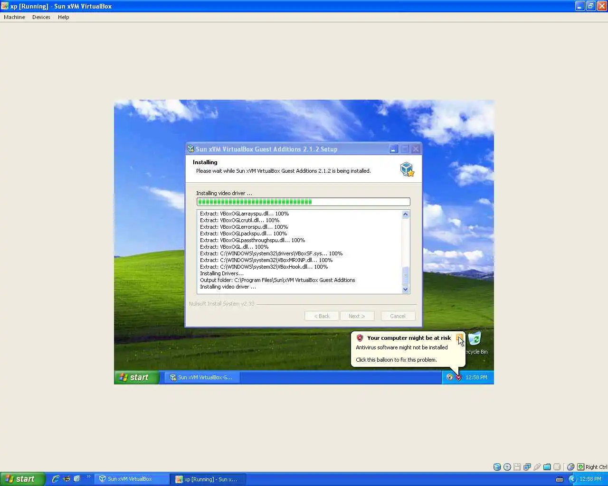Image resolution: width=608 pixels, height=486 pixels.
Task: Click the host taskbar clock 12:58 PM
Action: (x=590, y=479)
